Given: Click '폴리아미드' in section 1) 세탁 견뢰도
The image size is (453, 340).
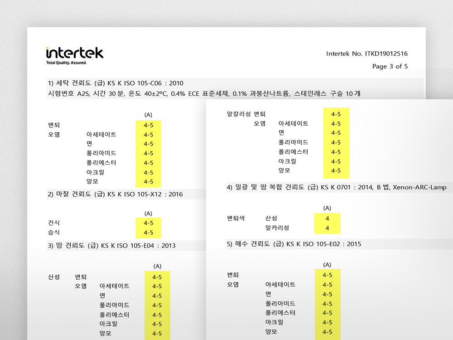Looking at the screenshot, I should (101, 153).
